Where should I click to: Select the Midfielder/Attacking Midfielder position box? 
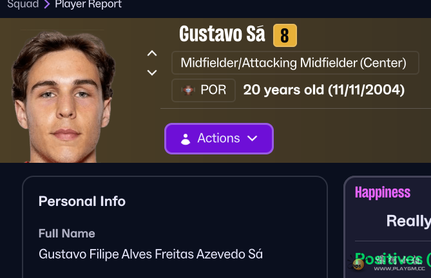(x=295, y=63)
